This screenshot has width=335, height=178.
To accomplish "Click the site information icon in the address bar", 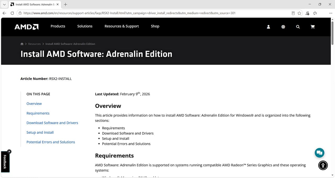I will click(20, 13).
